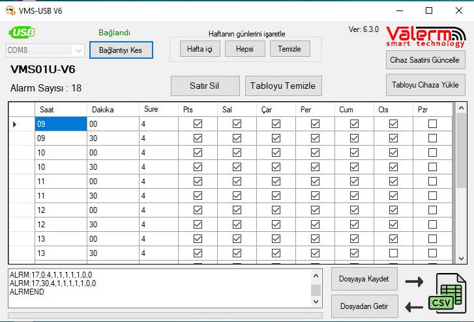474x322 pixels.
Task: Click Tabloyu Cihaza Yükle button
Action: pyautogui.click(x=425, y=85)
